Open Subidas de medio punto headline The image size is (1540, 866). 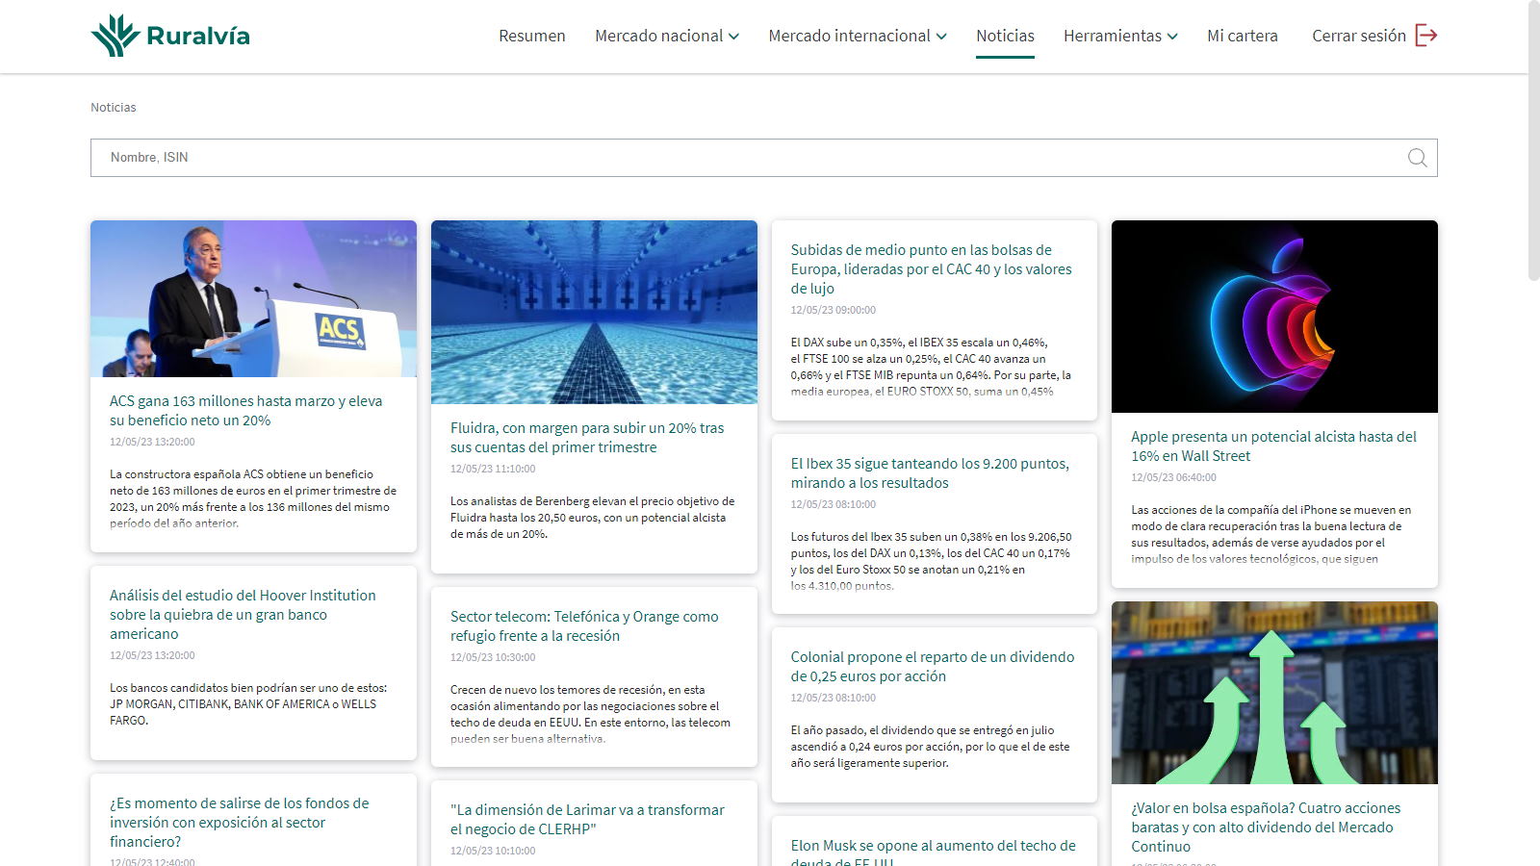coord(931,269)
